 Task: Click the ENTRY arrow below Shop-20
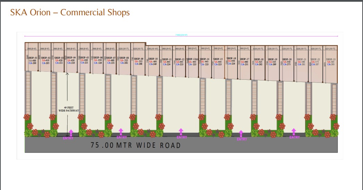click(294, 132)
